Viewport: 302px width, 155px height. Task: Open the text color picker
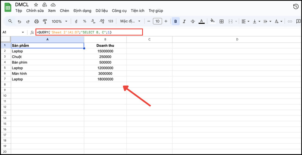coord(202,21)
